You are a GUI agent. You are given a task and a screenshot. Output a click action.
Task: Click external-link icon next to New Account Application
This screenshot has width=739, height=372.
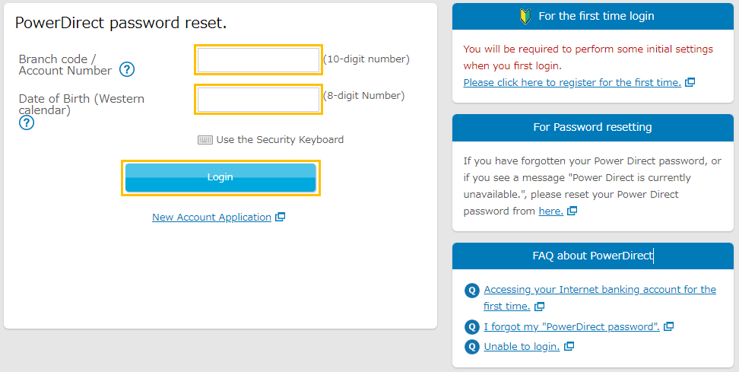(x=281, y=217)
